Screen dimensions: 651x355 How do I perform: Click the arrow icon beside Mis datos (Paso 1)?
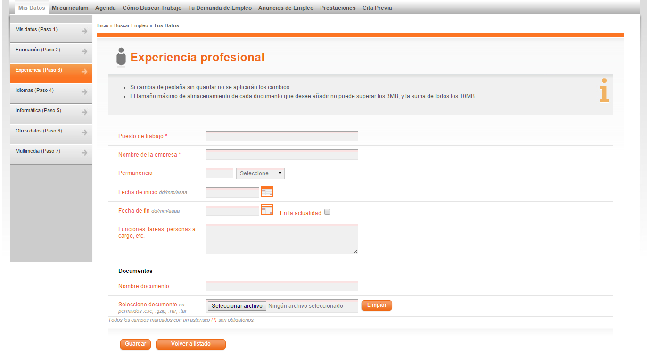tap(84, 31)
